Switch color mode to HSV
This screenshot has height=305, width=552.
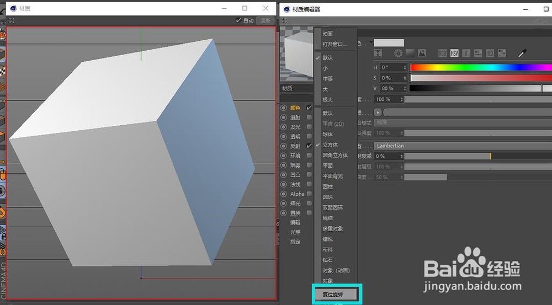(454, 53)
